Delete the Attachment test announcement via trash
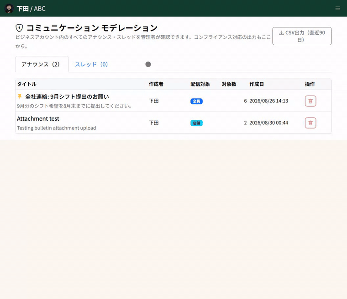 (x=310, y=123)
